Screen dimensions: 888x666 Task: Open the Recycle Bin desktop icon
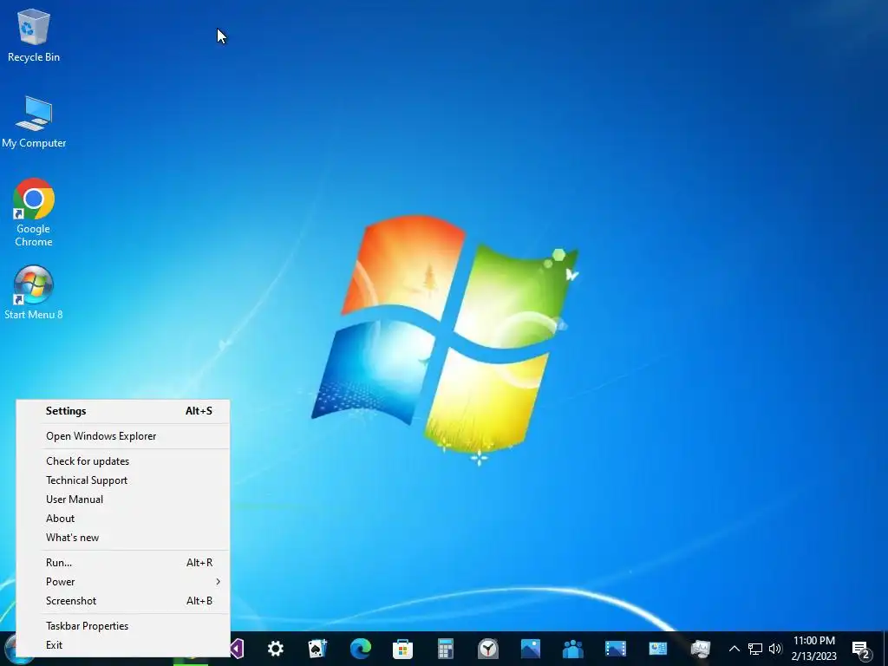pos(34,36)
